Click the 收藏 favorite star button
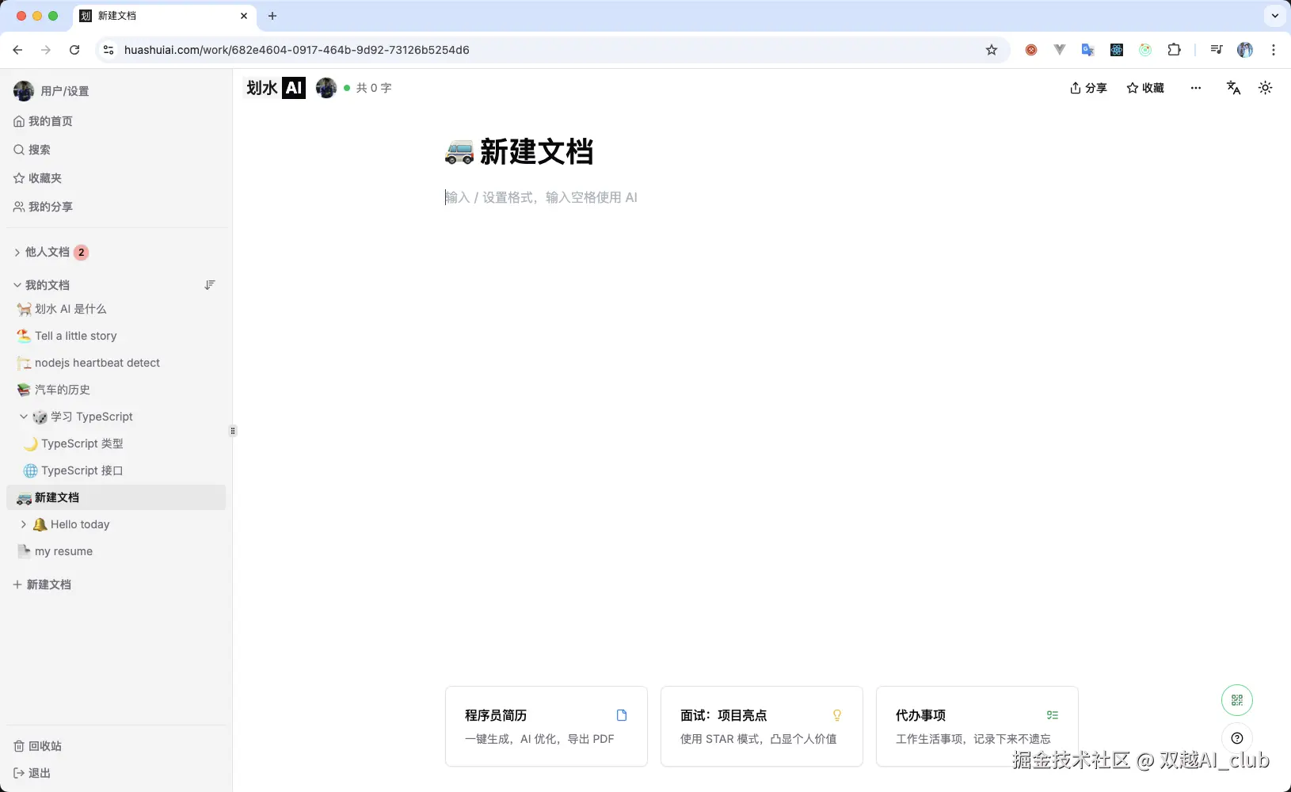Image resolution: width=1291 pixels, height=792 pixels. 1145,88
